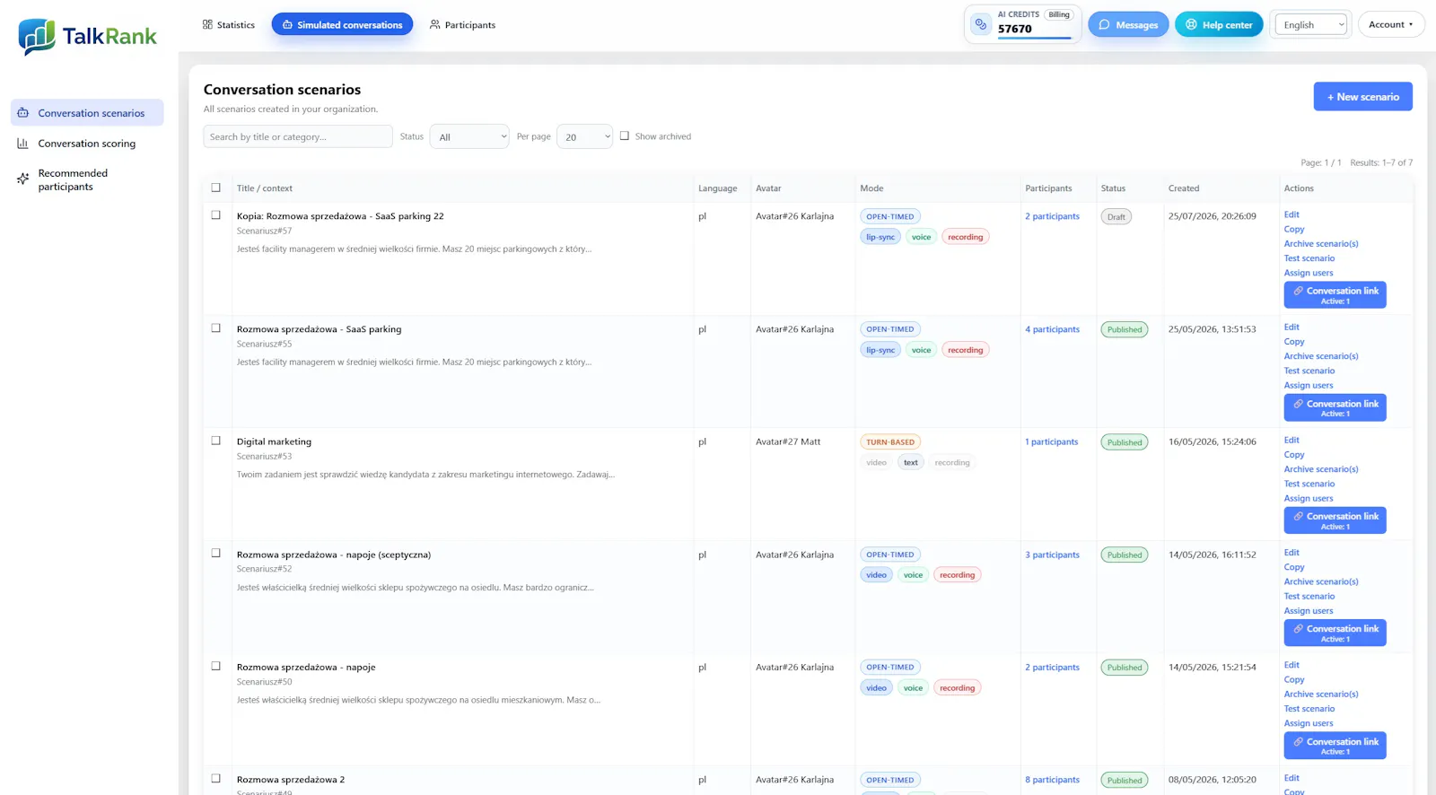Click the Recommended participants sparkle icon

tap(23, 179)
